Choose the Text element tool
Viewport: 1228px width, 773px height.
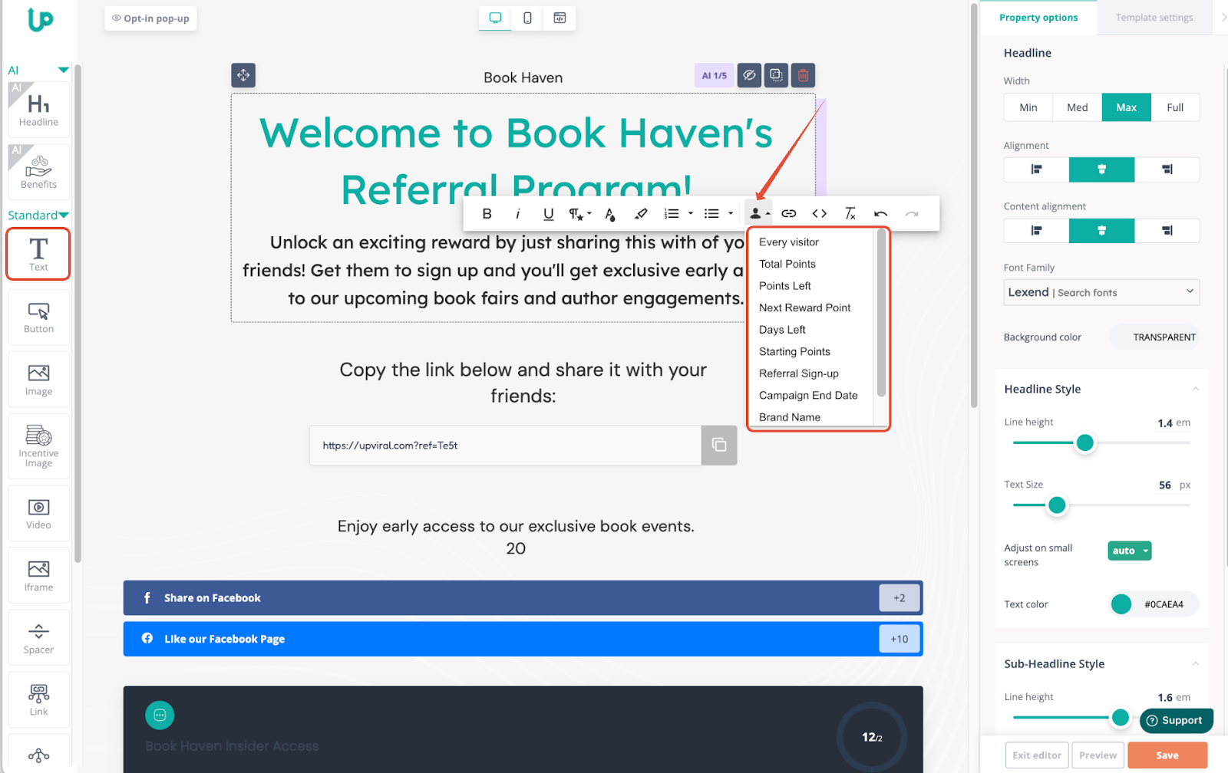click(38, 254)
